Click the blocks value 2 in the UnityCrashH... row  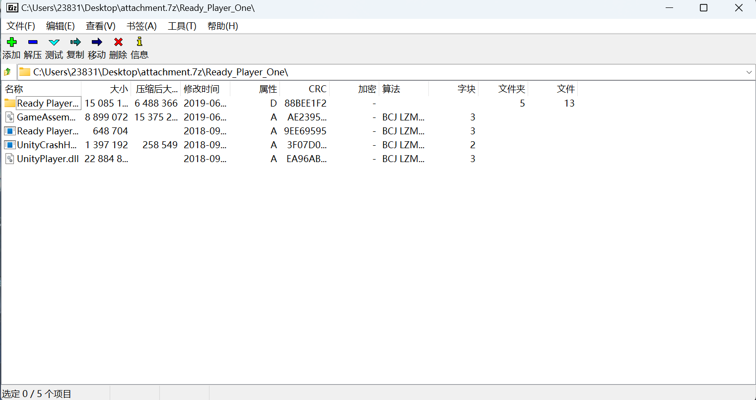click(473, 145)
